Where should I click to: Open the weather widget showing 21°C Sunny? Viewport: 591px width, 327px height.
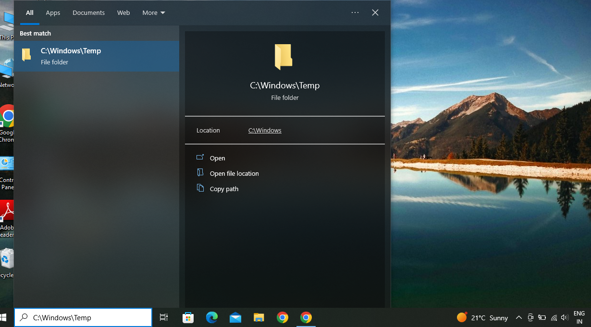pyautogui.click(x=482, y=317)
